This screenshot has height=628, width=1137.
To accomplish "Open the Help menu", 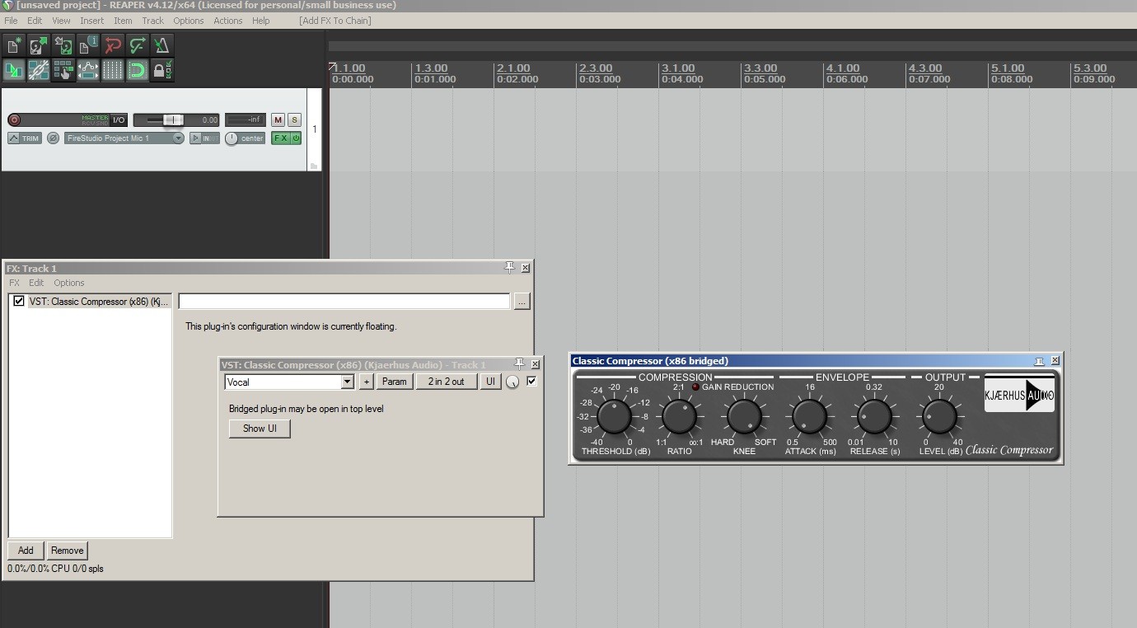I will 260,21.
